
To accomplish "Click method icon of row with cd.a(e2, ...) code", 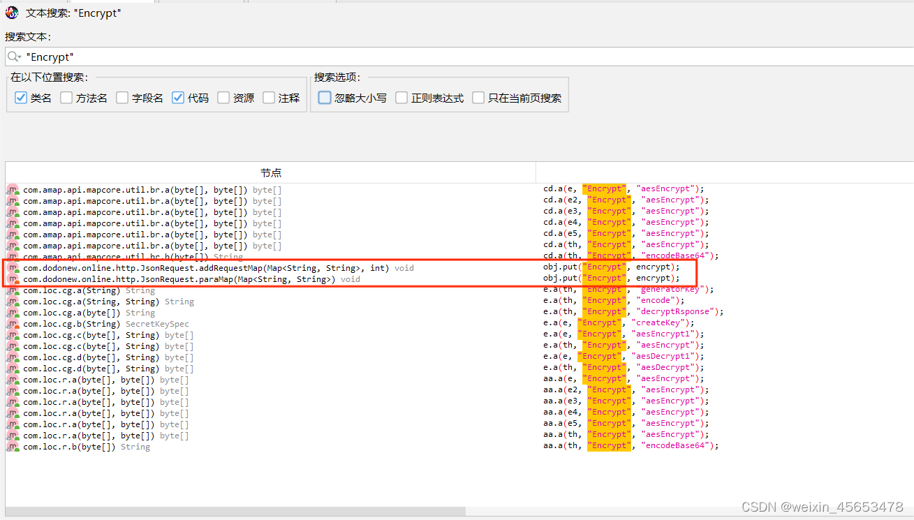I will 13,201.
